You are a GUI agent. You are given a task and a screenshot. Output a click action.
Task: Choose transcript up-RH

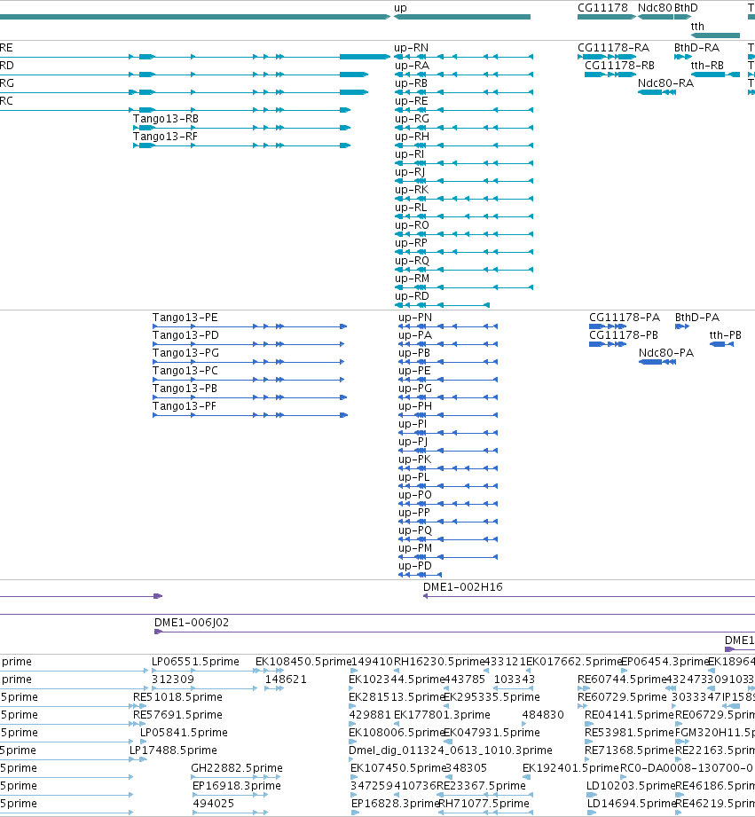tap(412, 137)
